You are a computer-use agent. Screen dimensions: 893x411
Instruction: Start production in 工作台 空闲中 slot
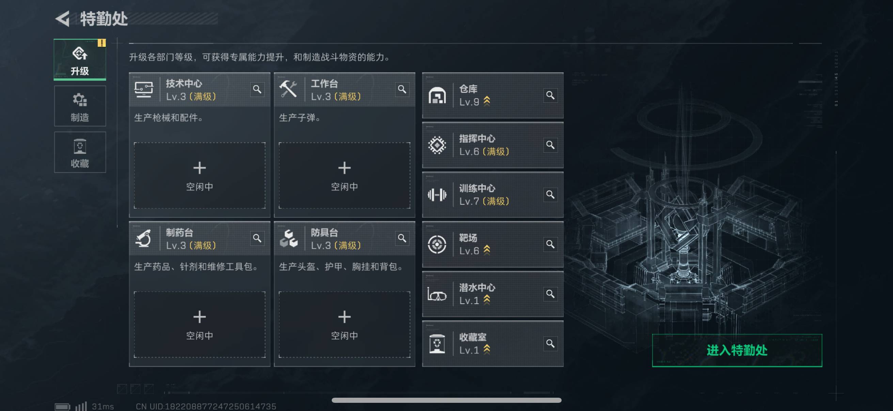pos(345,176)
